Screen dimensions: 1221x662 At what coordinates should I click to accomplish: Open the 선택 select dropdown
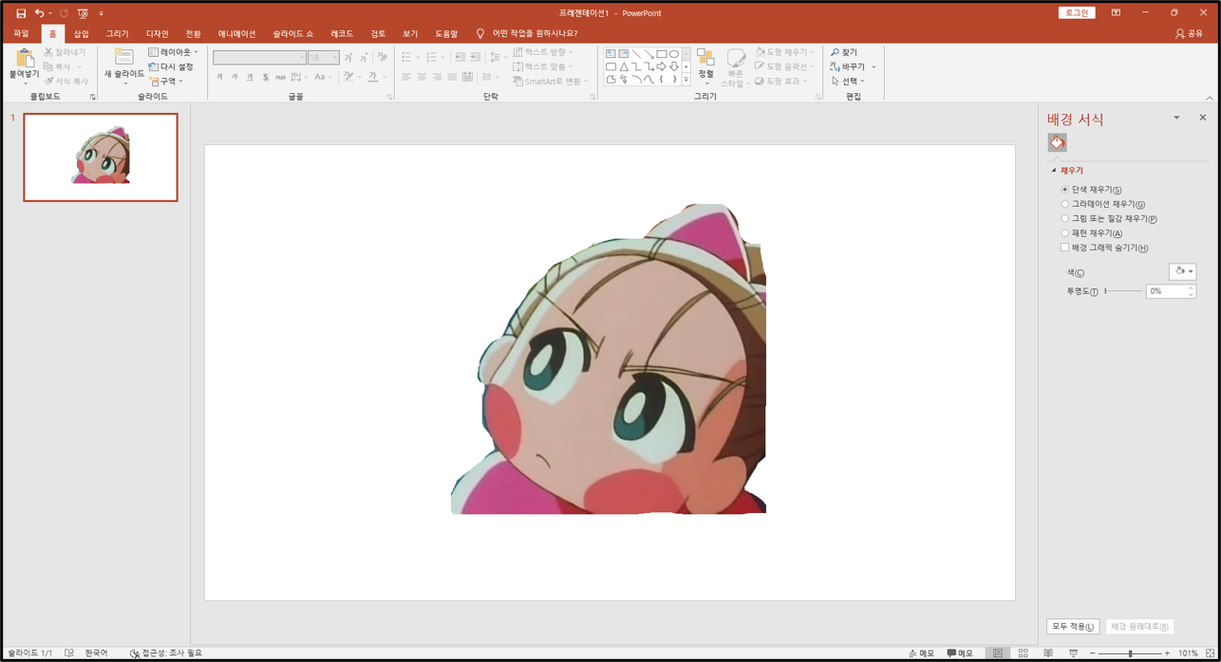848,81
